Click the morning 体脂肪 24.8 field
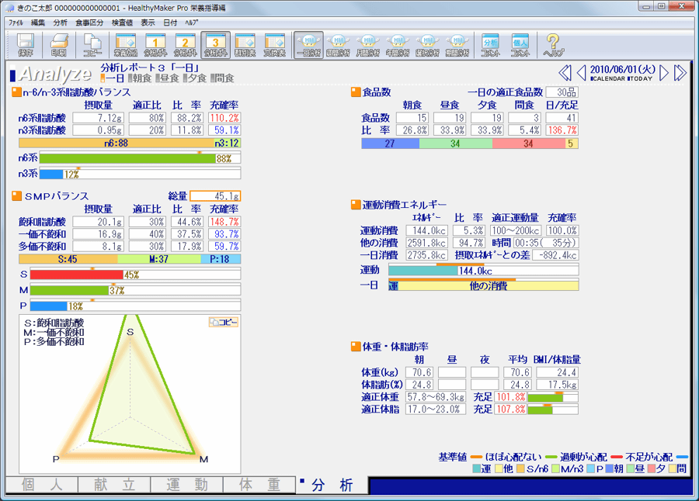 click(419, 385)
